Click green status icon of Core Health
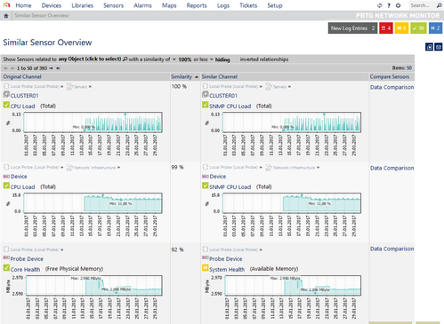The height and width of the screenshot is (324, 444). 6,268
